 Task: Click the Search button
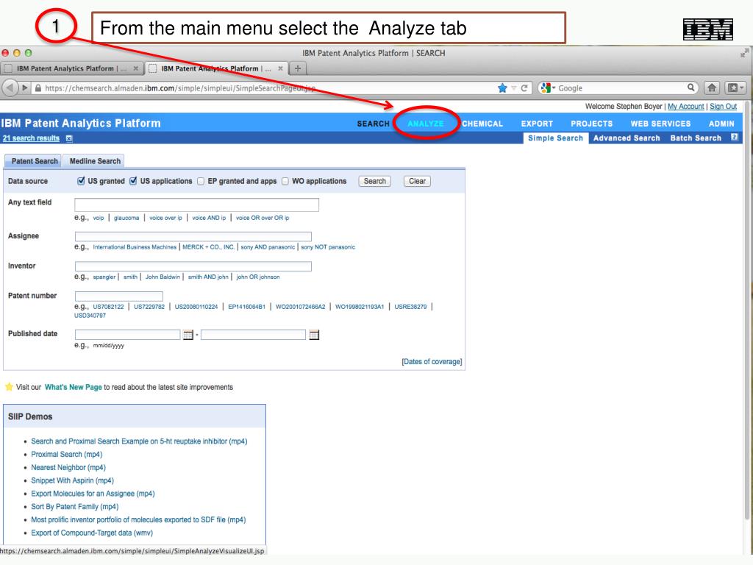click(x=374, y=181)
